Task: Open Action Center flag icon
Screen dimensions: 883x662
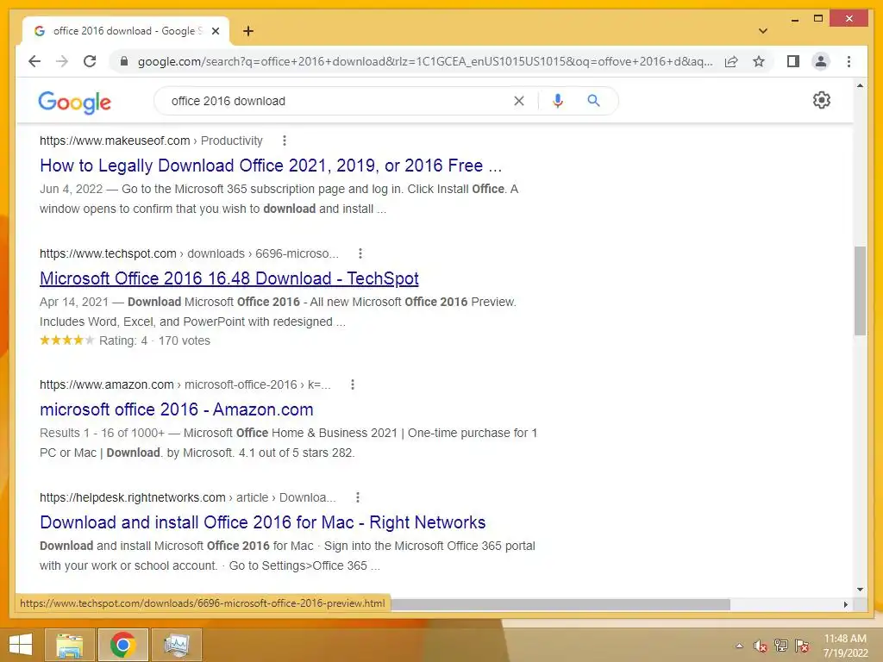Action: click(802, 646)
